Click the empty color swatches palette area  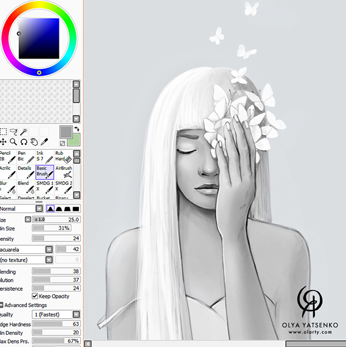(36, 101)
